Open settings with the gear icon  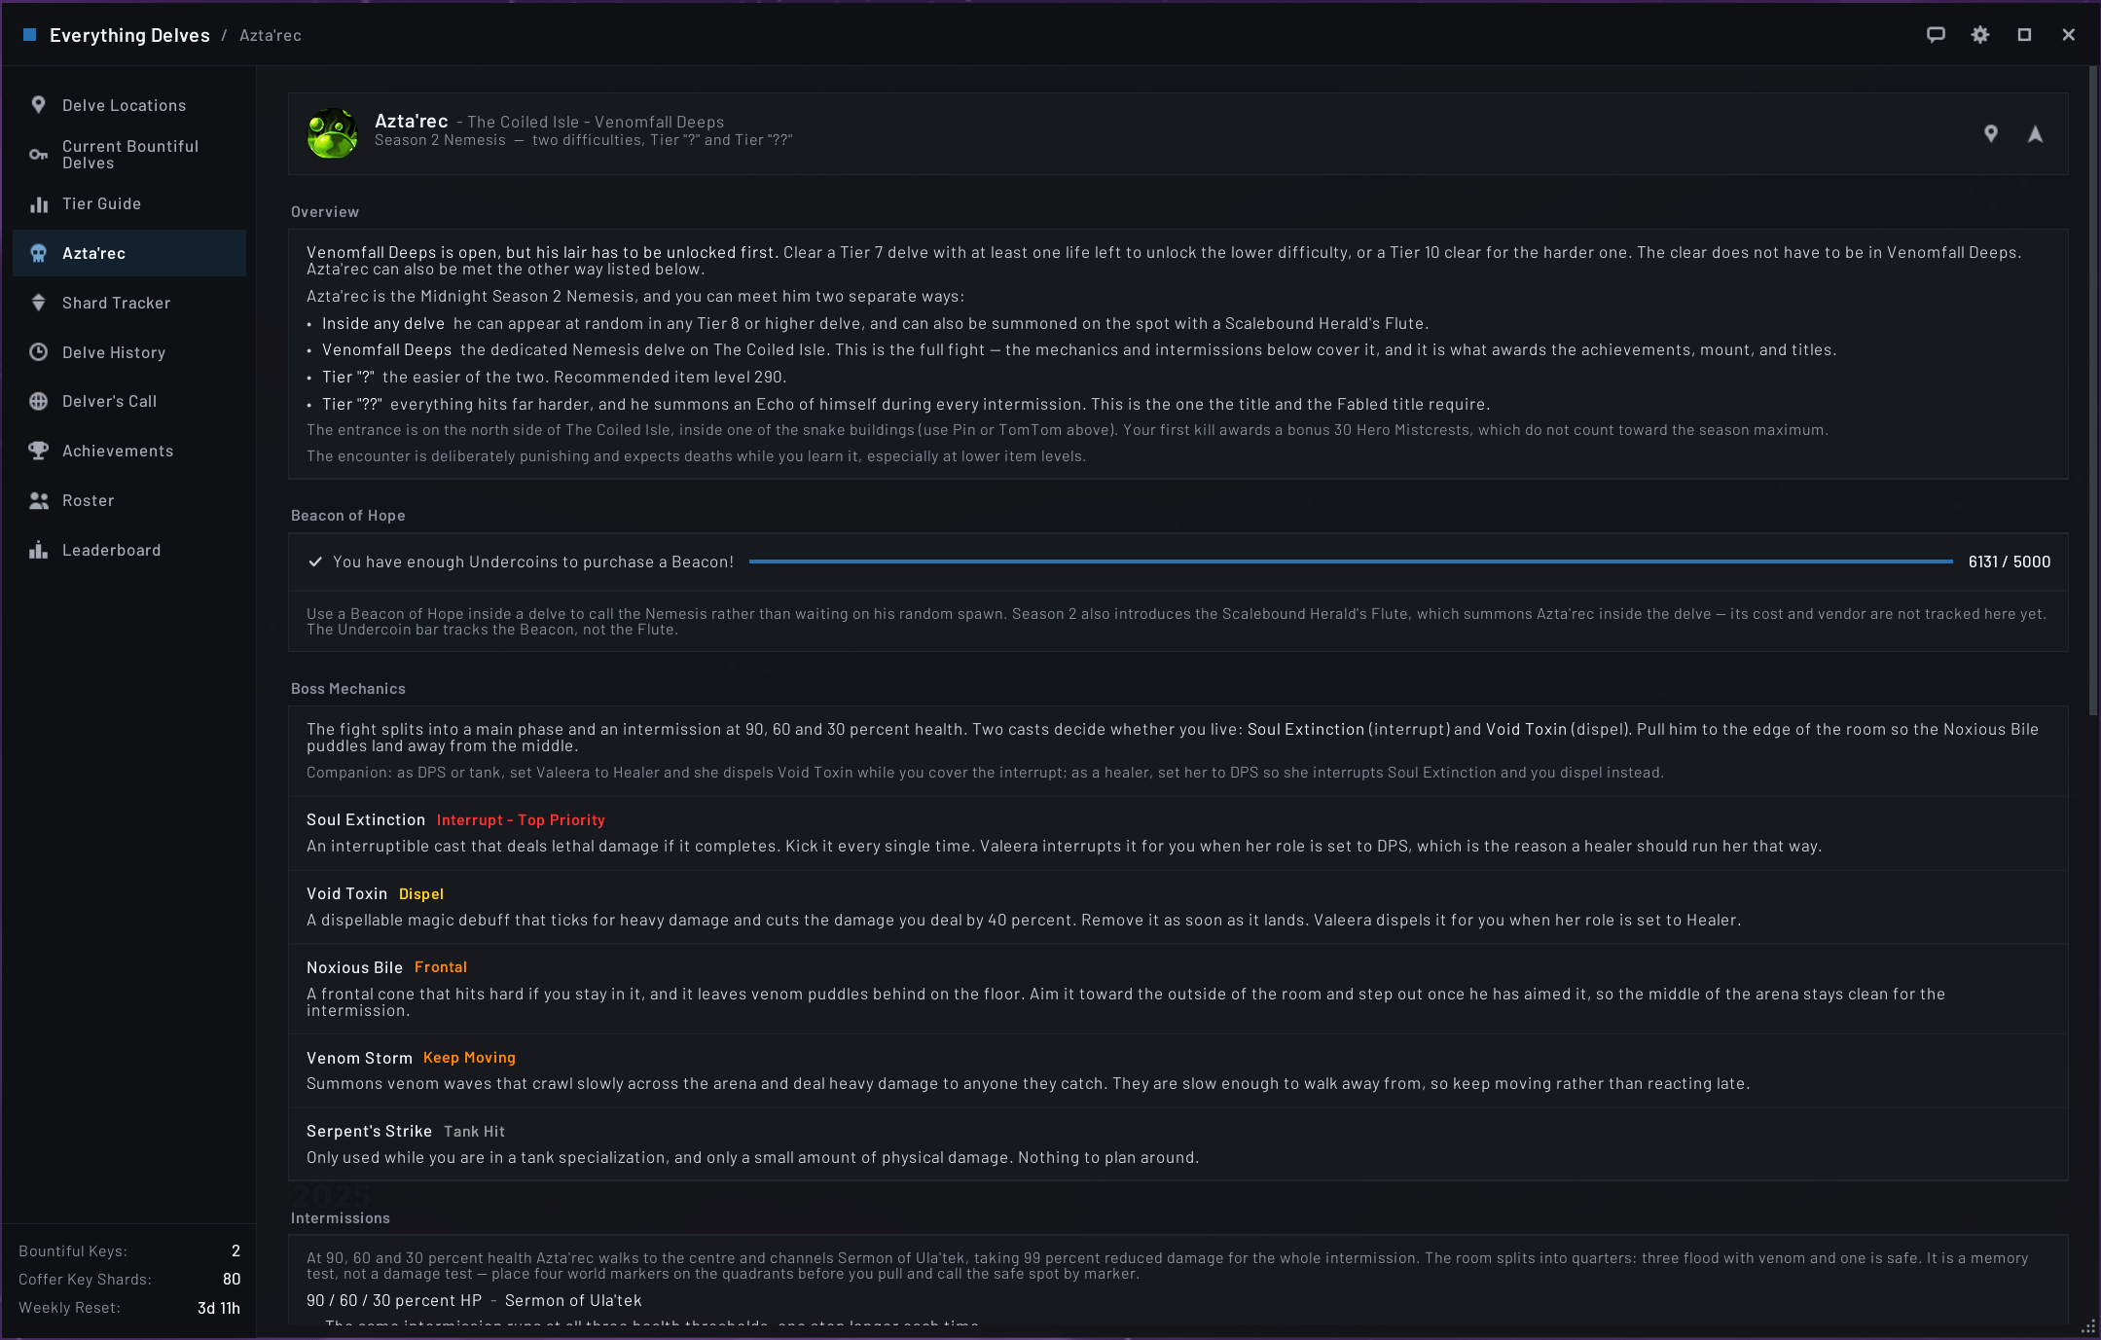click(1979, 35)
